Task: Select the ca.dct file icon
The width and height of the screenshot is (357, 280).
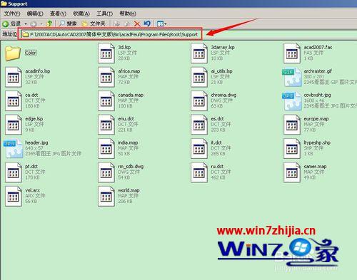Action: point(14,101)
